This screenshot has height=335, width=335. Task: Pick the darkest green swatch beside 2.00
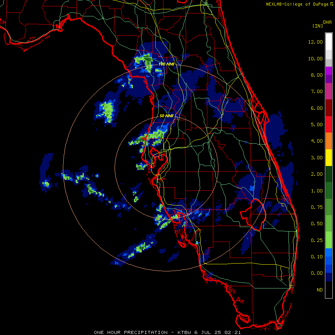329,174
